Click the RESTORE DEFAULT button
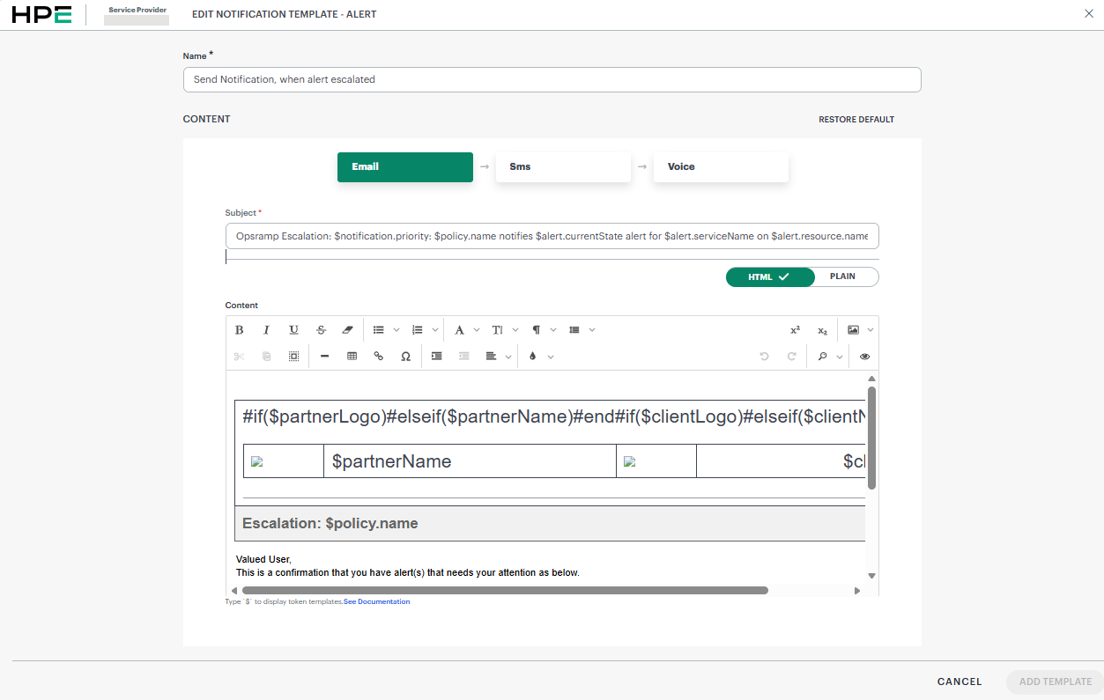Screen dimensions: 1104x700 tap(856, 120)
